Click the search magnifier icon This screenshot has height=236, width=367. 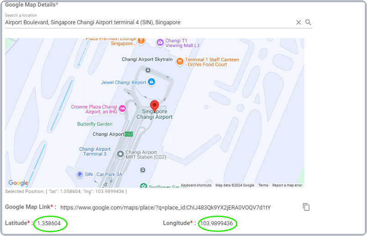pyautogui.click(x=308, y=22)
